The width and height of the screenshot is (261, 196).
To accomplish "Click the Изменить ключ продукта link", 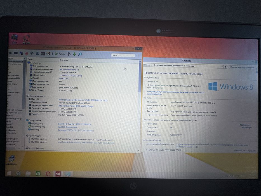I will point(245,151).
